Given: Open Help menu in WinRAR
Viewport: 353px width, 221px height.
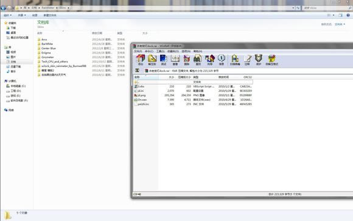Looking at the screenshot, I should tap(198, 51).
